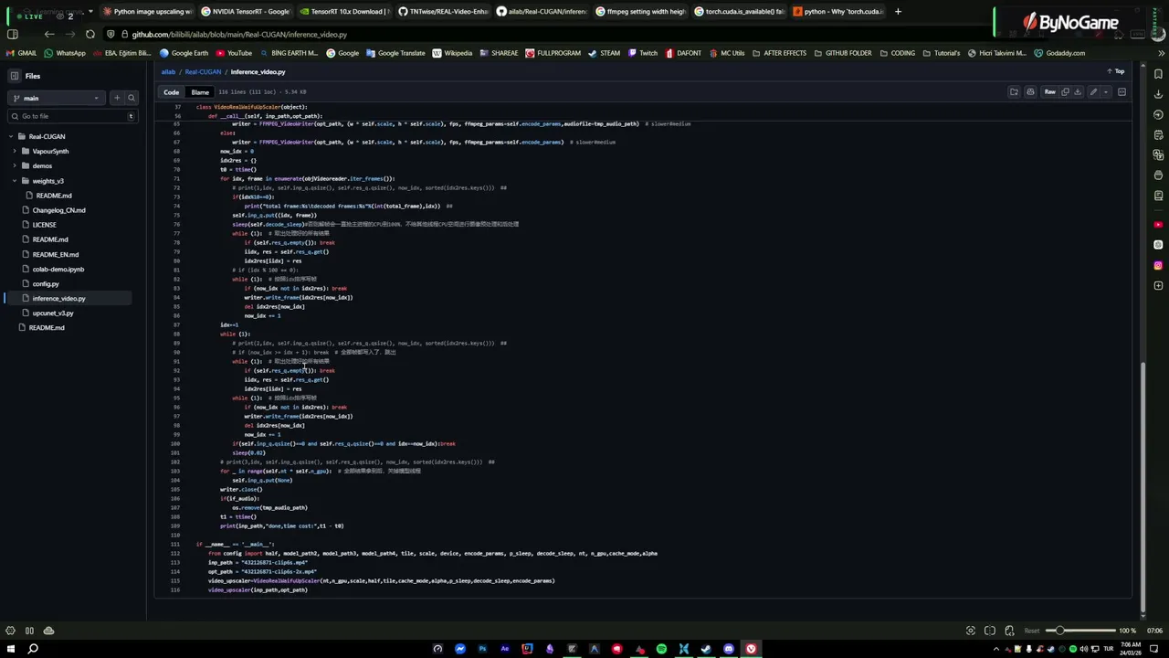Open config.py file

click(46, 283)
